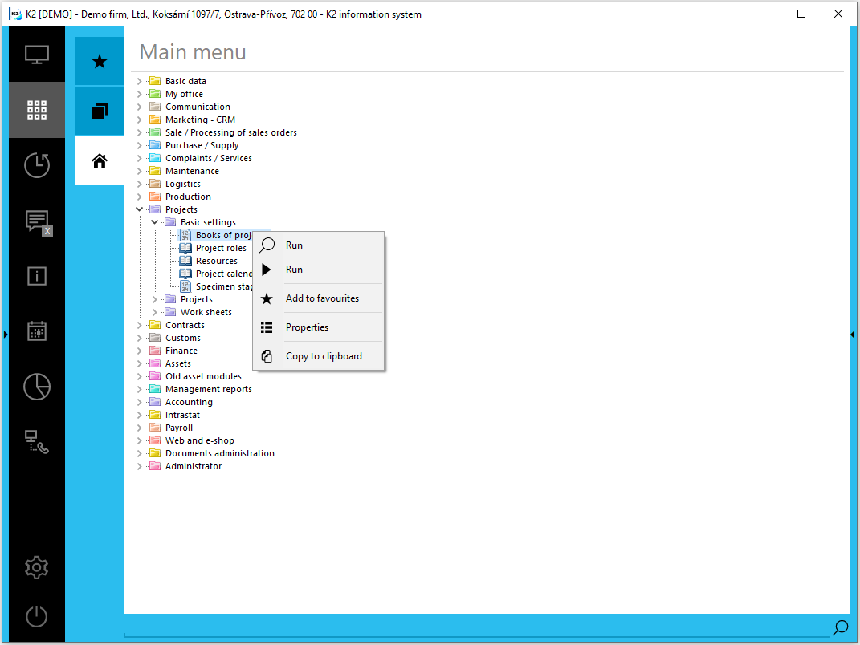This screenshot has width=860, height=645.
Task: Click the bottom search input bar
Action: [x=476, y=627]
